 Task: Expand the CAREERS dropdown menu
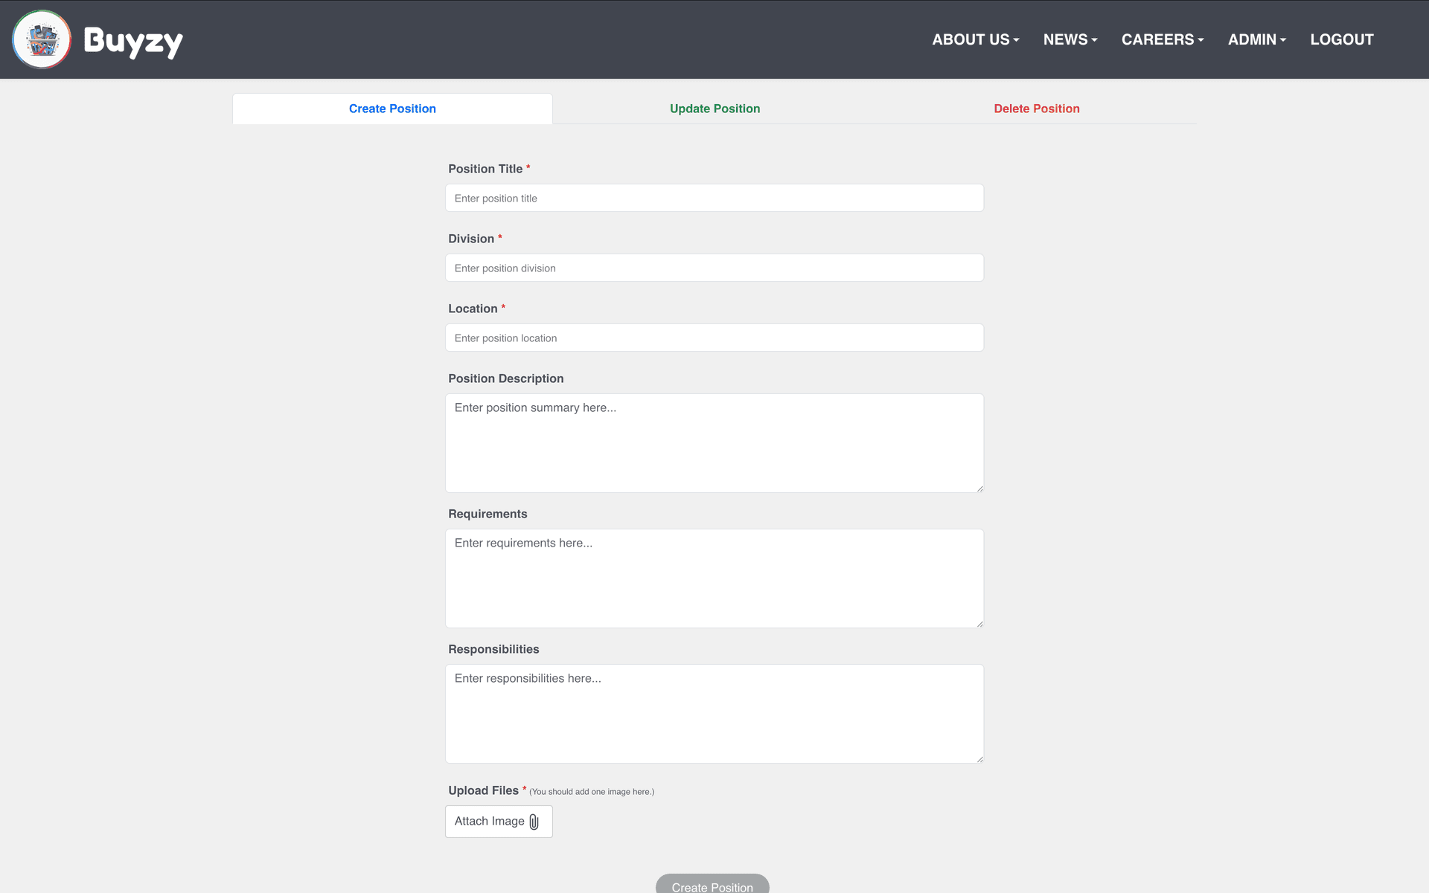pyautogui.click(x=1163, y=39)
